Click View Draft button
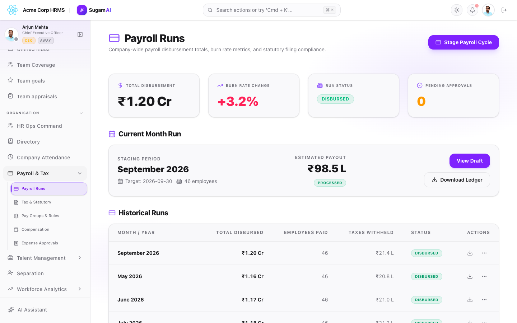The width and height of the screenshot is (517, 323). click(x=470, y=161)
